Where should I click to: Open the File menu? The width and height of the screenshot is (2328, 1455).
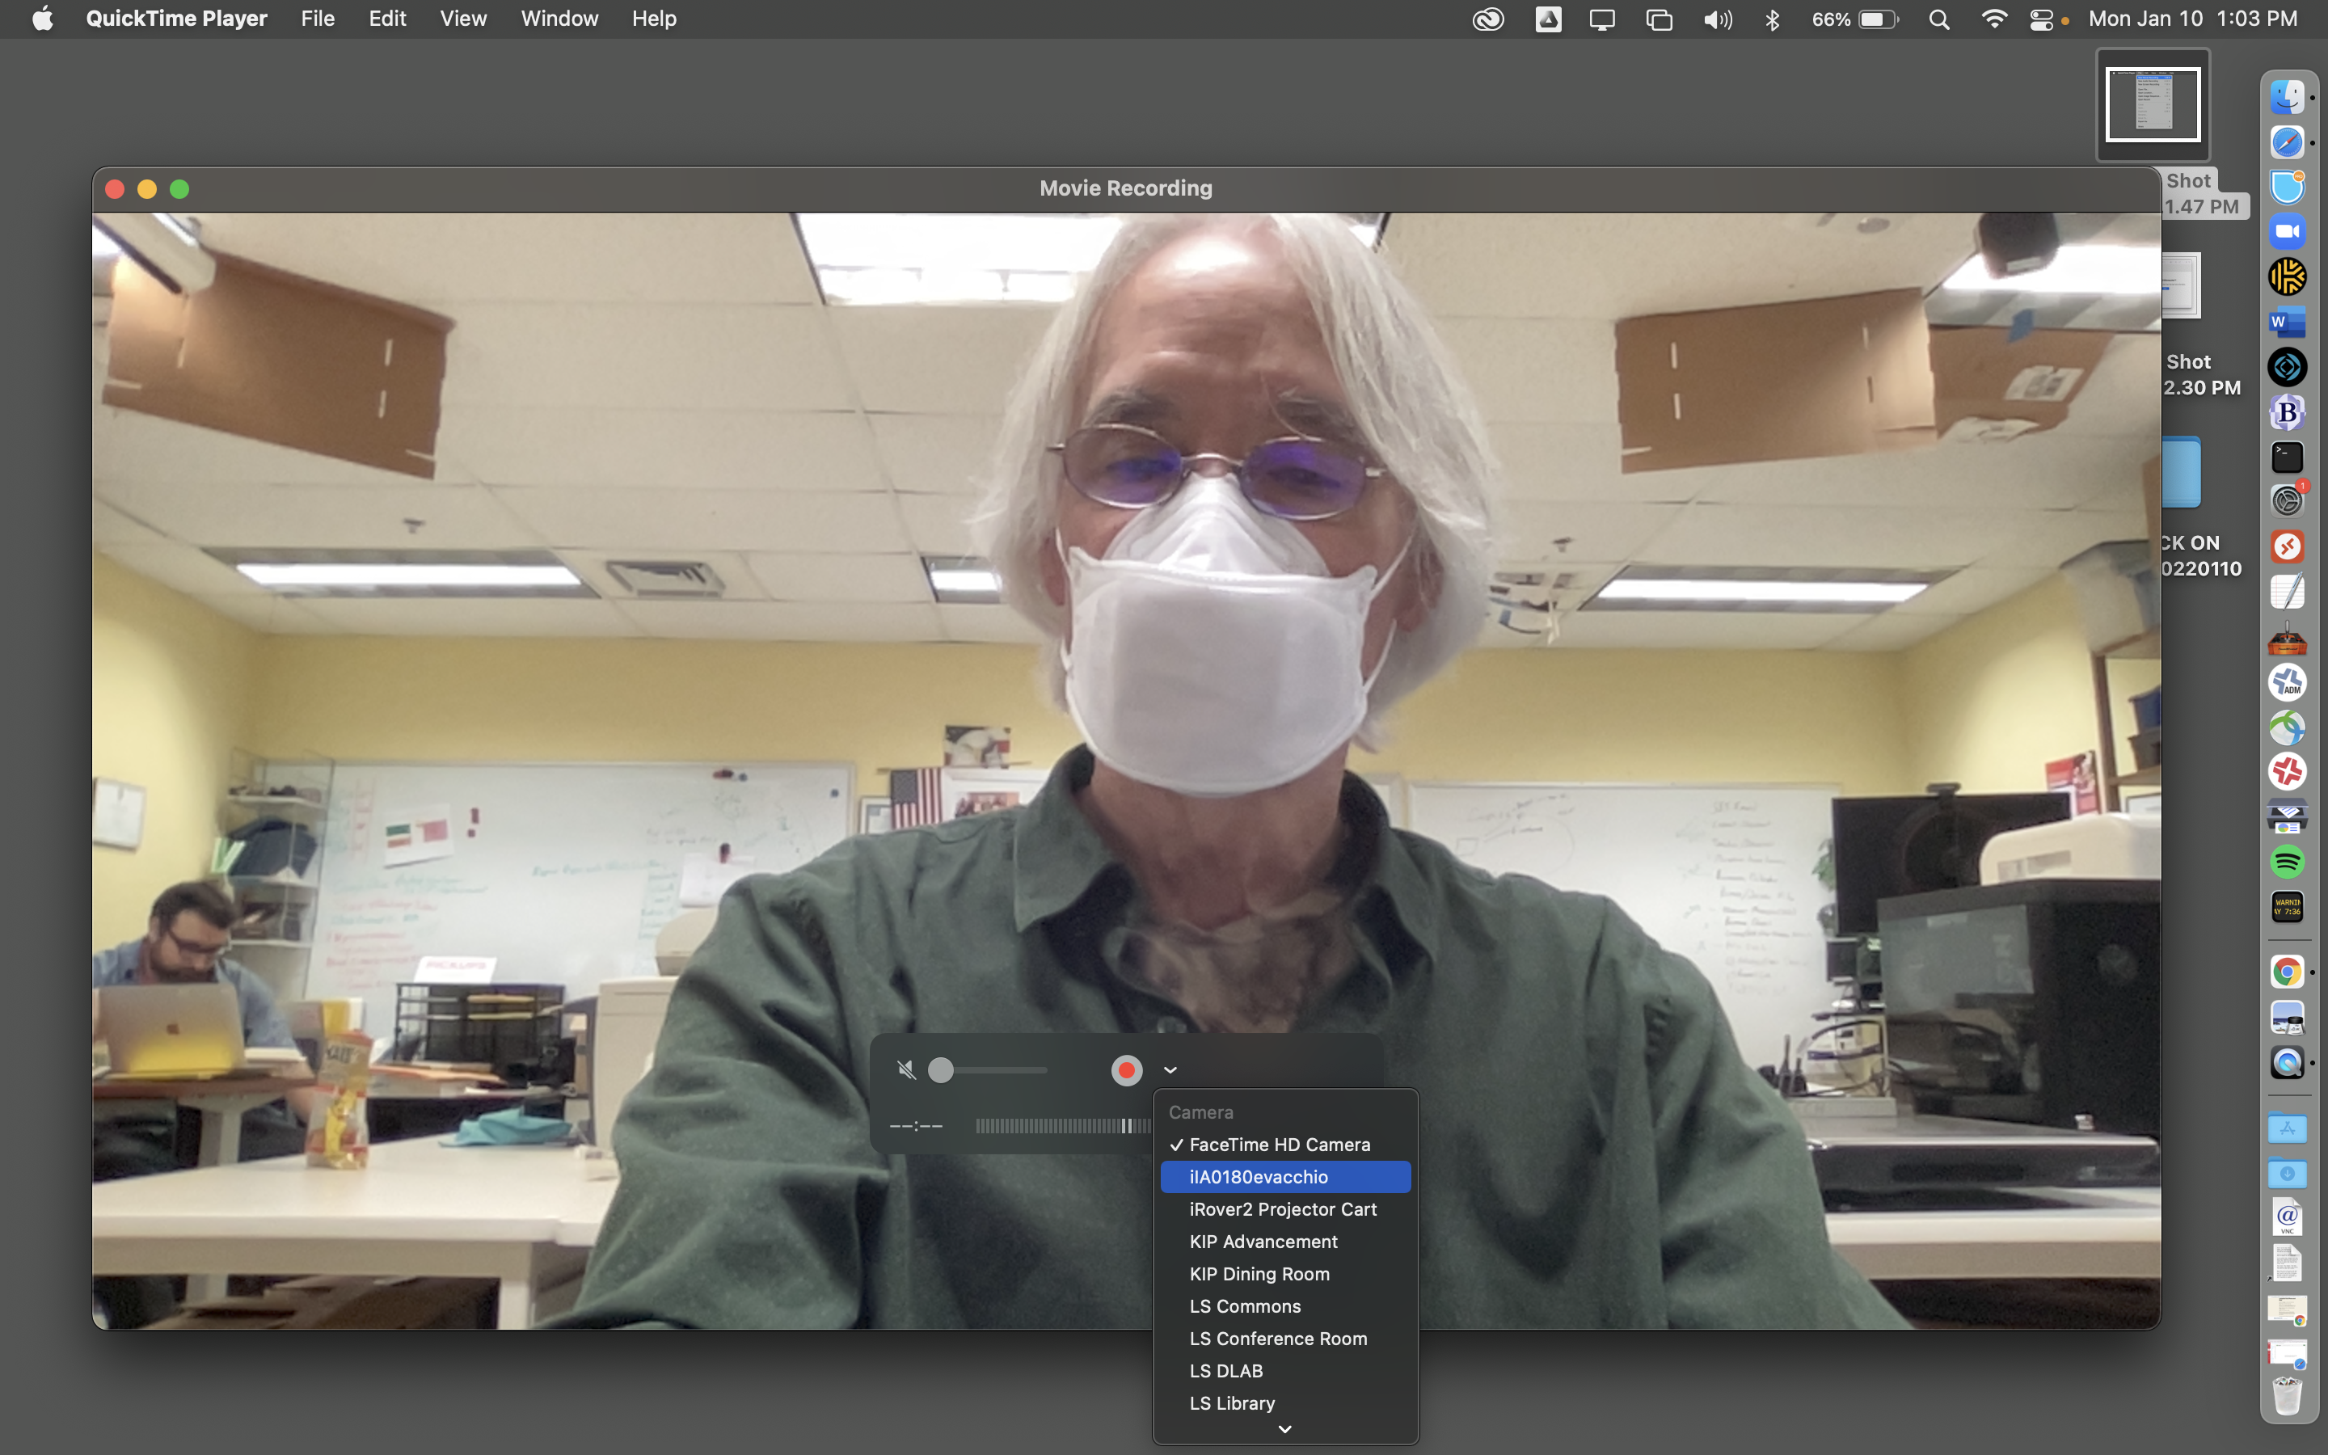pyautogui.click(x=318, y=19)
